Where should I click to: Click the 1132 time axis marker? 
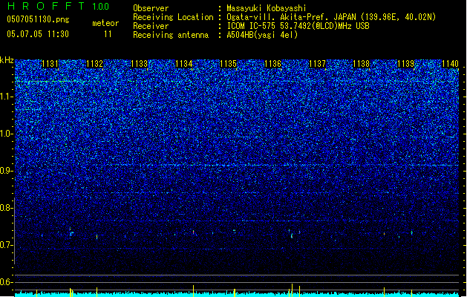pyautogui.click(x=94, y=64)
